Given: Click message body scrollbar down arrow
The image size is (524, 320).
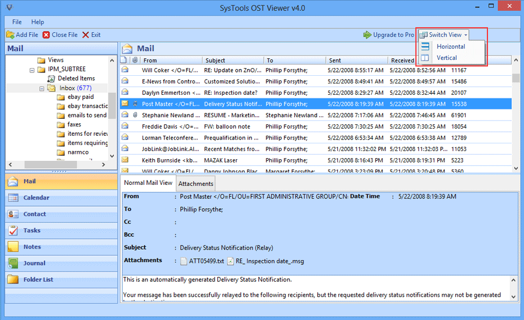Looking at the screenshot, I should point(514,297).
